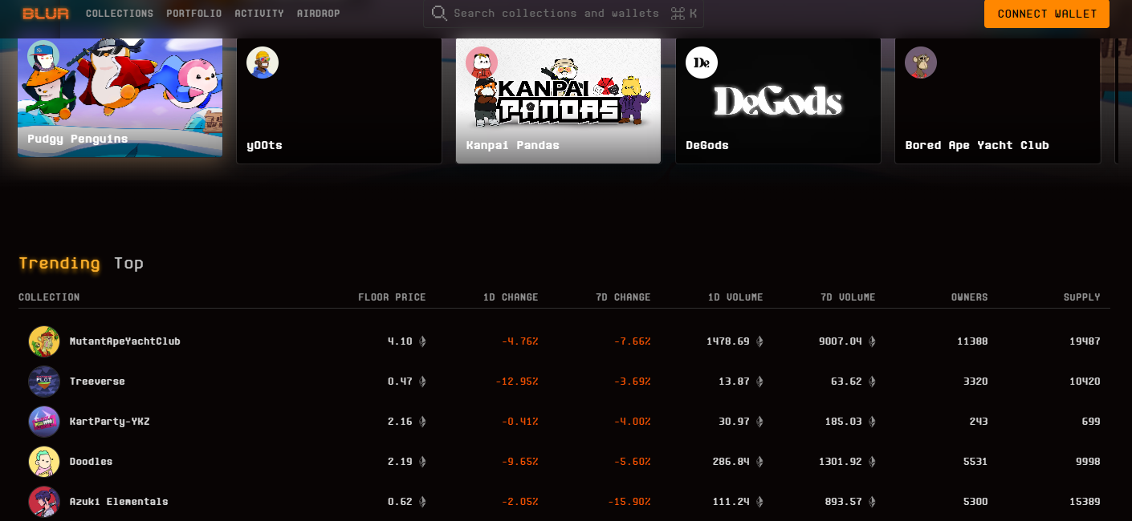This screenshot has height=521, width=1132.
Task: Click the MutantApeYachtClub collection avatar
Action: (x=44, y=341)
